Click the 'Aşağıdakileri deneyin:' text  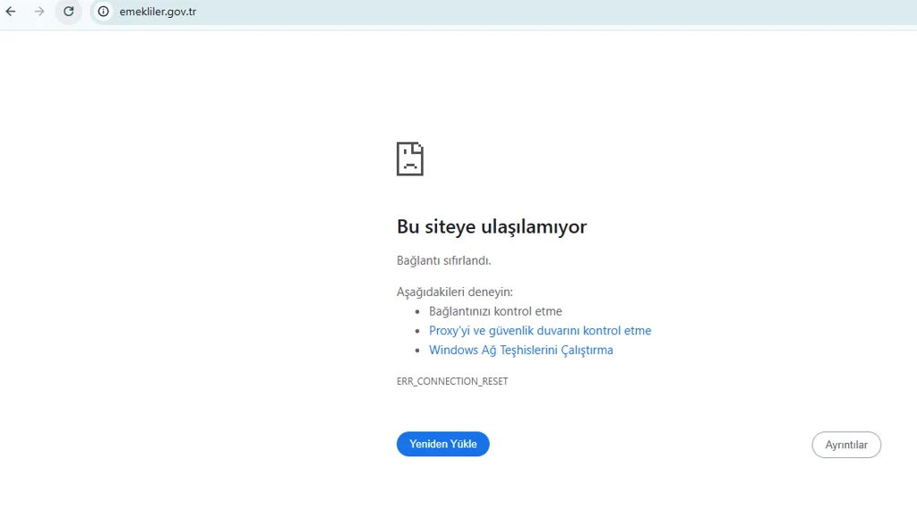point(454,292)
